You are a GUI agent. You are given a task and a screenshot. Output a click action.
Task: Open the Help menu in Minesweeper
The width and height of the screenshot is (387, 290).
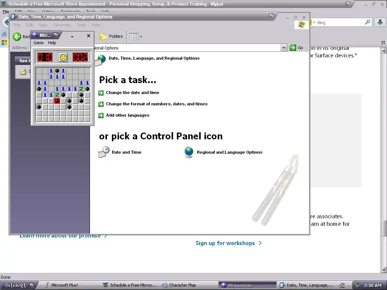pos(52,43)
